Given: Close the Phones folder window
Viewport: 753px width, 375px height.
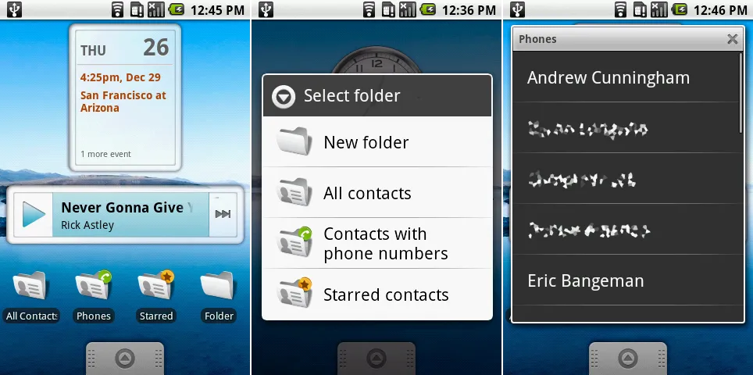Looking at the screenshot, I should [732, 39].
